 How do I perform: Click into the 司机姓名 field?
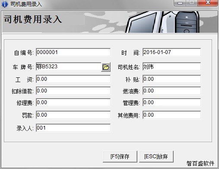171,67
